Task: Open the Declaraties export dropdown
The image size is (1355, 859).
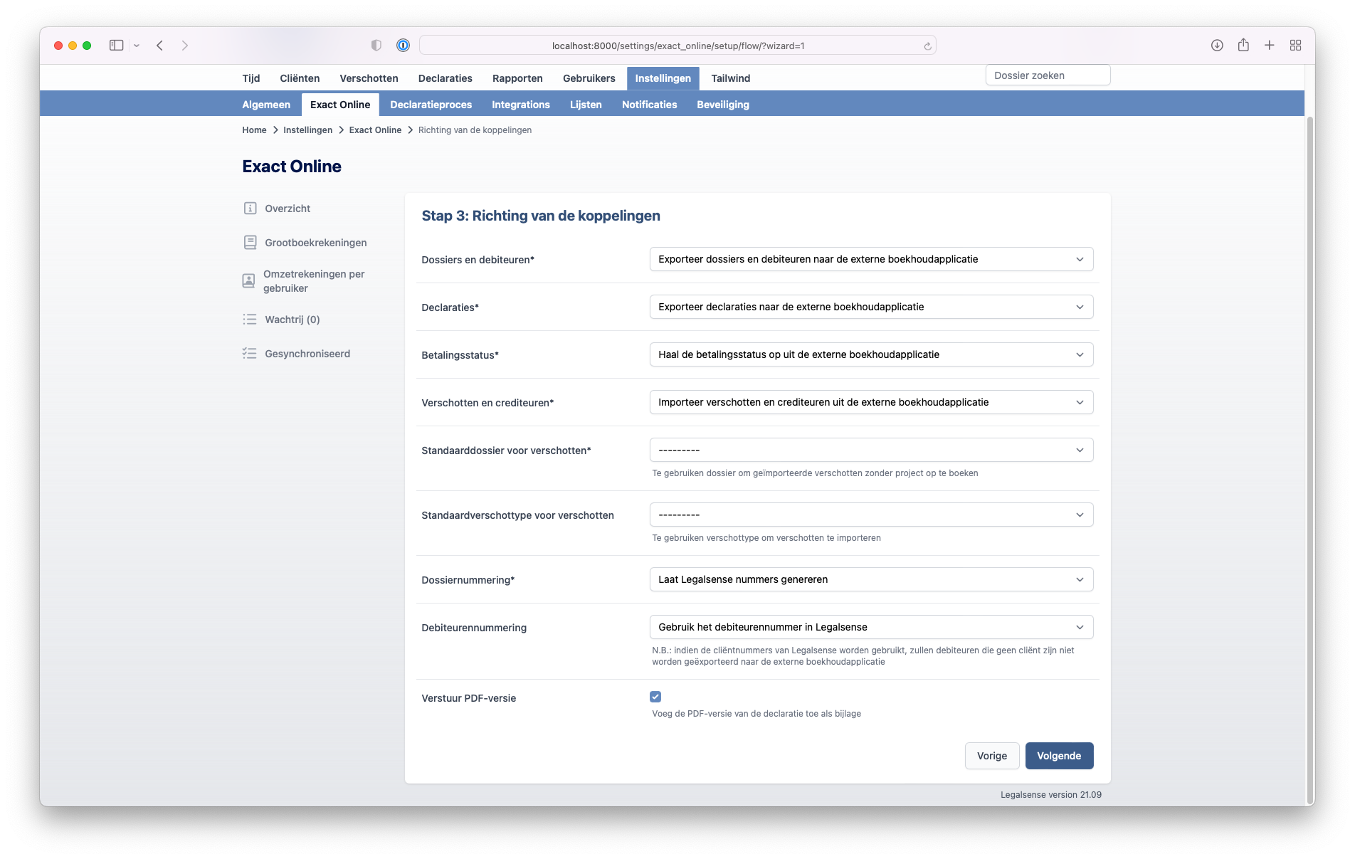Action: coord(871,307)
